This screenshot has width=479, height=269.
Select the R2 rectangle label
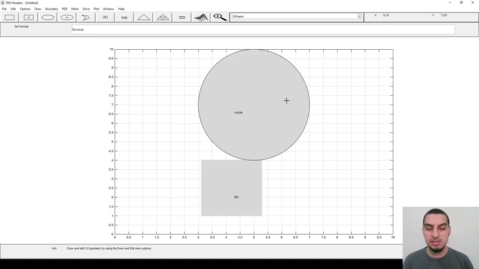tap(236, 197)
